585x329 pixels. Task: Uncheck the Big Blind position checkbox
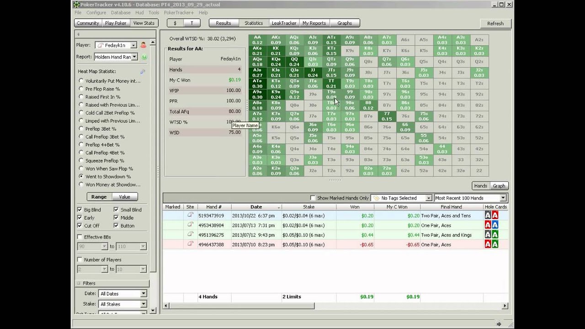pyautogui.click(x=80, y=210)
